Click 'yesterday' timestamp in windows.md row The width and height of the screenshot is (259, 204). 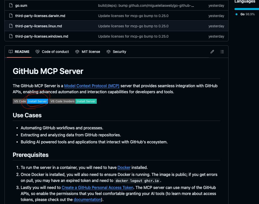[x=216, y=36]
